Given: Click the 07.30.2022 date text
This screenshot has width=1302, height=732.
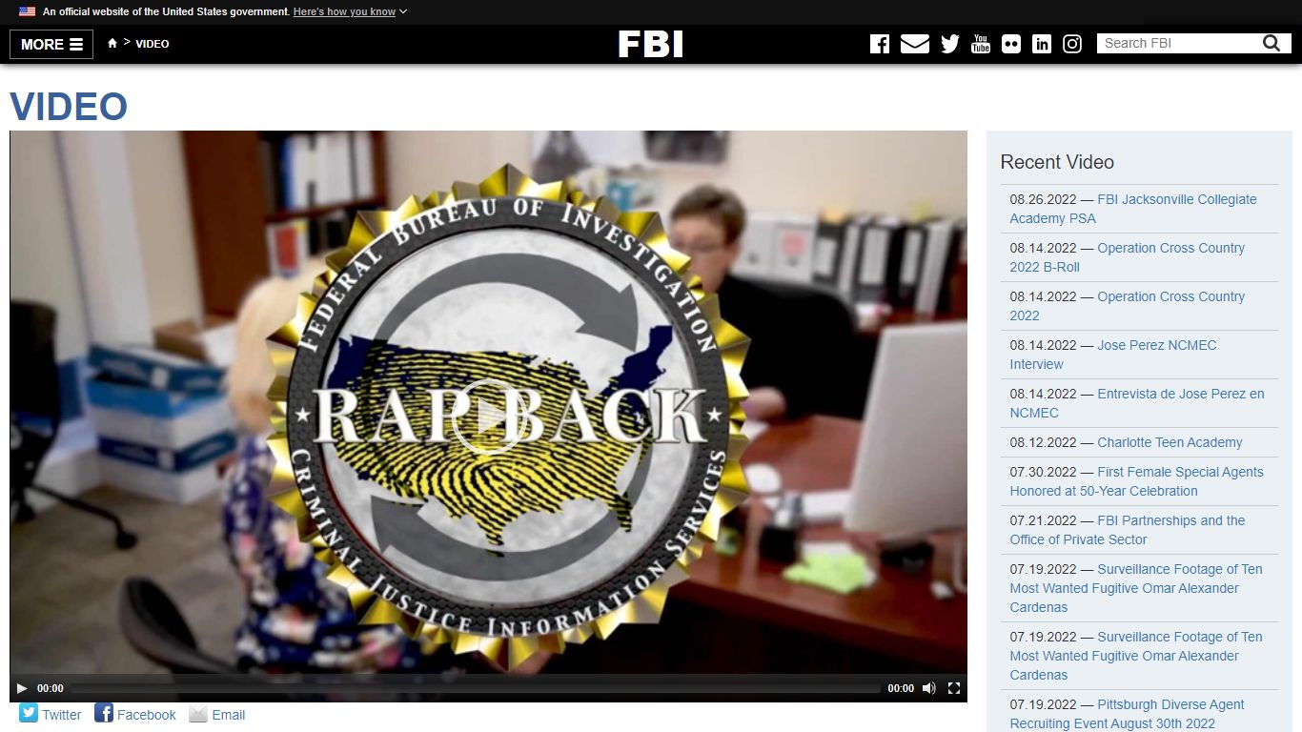Looking at the screenshot, I should pos(1044,472).
